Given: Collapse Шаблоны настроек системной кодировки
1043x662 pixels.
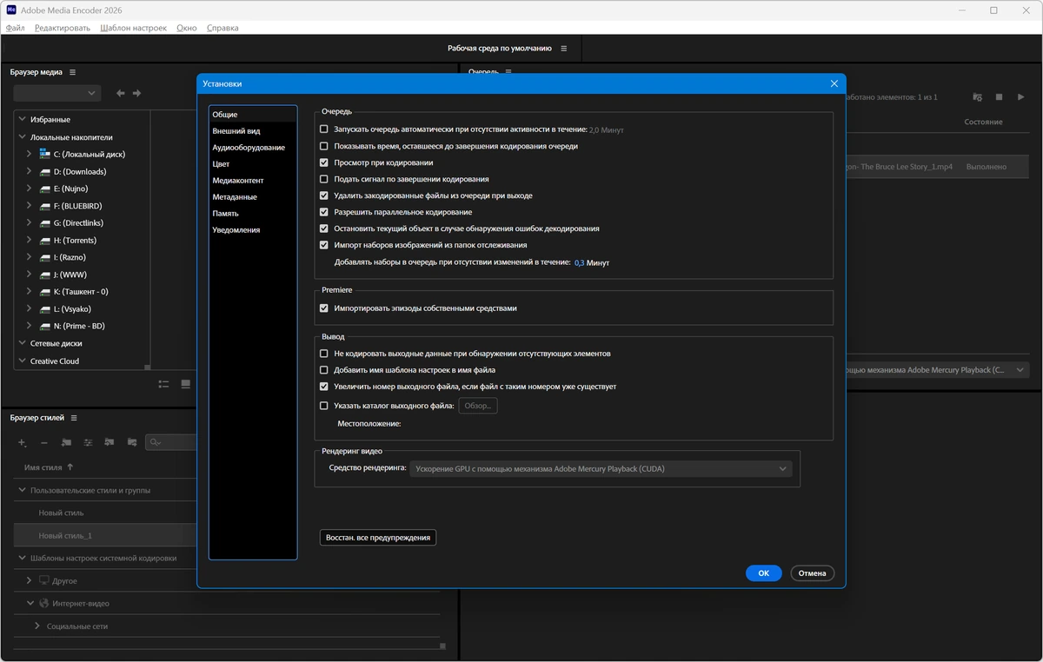Looking at the screenshot, I should [23, 558].
